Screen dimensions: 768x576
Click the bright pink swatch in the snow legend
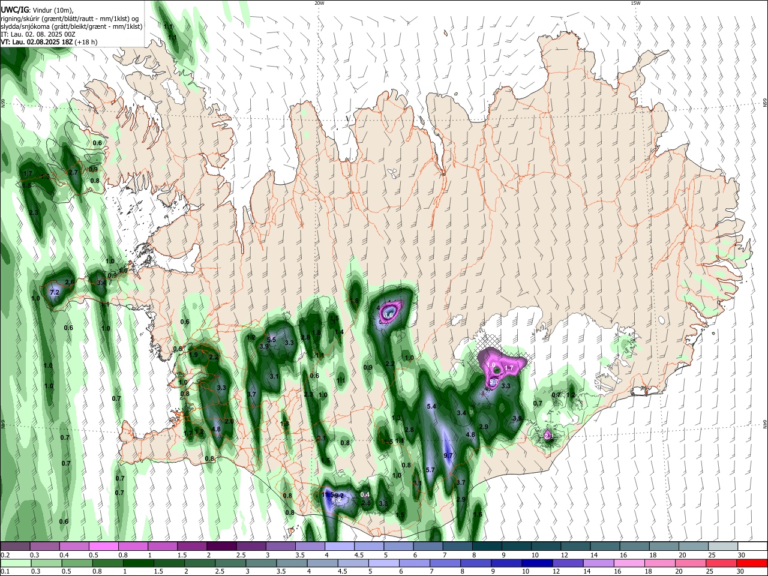tap(103, 547)
